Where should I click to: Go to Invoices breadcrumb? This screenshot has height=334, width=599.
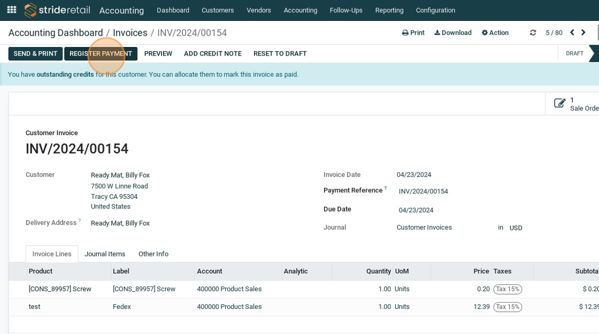click(x=130, y=33)
